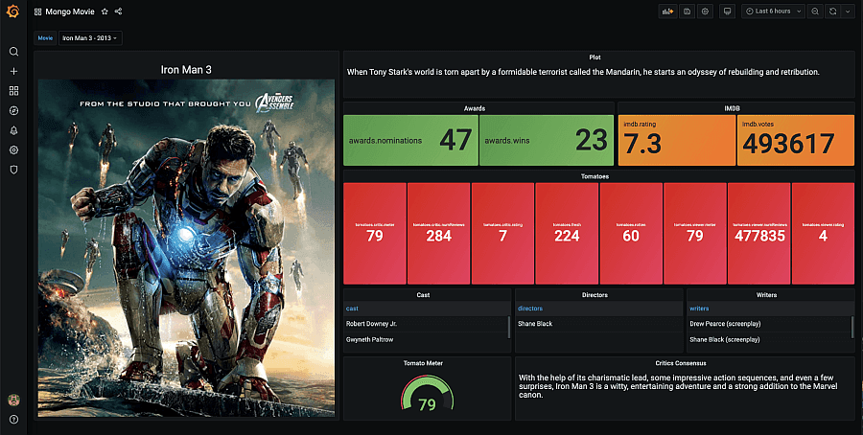
Task: Click the zoom out time range icon
Action: coord(815,11)
